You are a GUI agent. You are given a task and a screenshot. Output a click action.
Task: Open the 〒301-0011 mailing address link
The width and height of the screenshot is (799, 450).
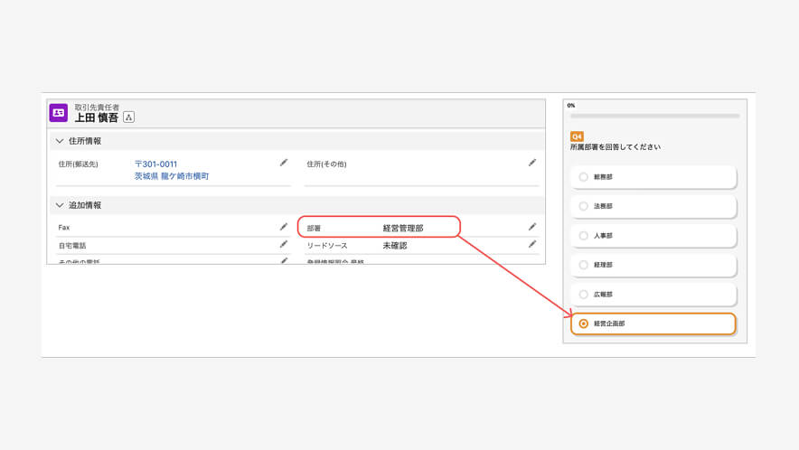[x=155, y=164]
